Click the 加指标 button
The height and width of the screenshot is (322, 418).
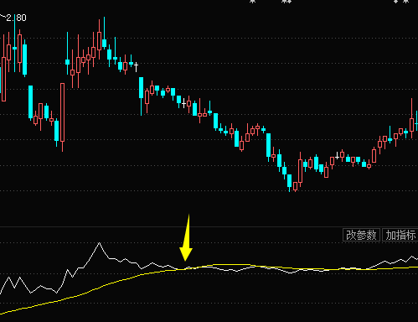(x=400, y=235)
